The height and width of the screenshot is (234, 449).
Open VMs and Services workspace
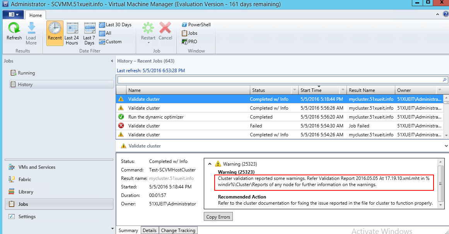click(x=59, y=167)
